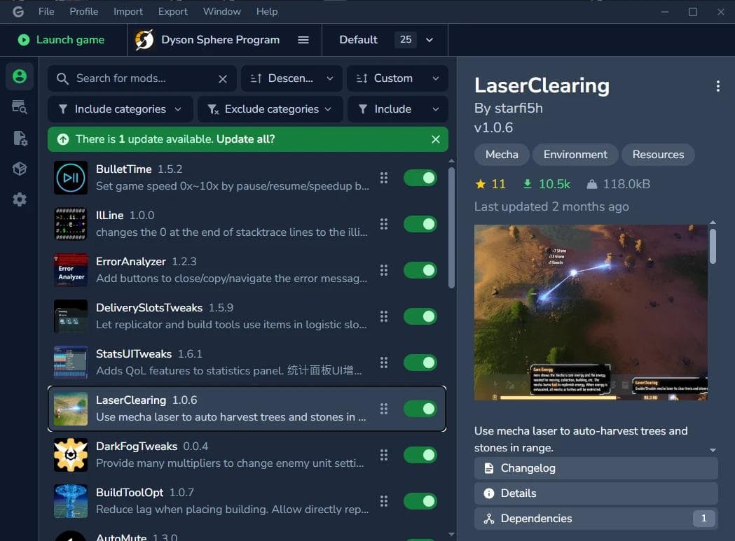Click the drag handle for DarkFogTweaks
735x541 pixels.
tap(384, 455)
